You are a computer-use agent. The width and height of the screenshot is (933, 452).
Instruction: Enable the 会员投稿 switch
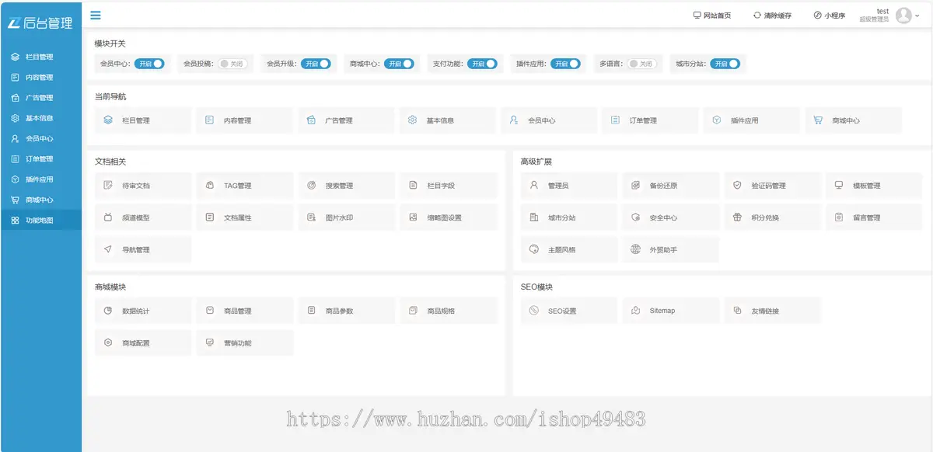pos(232,64)
